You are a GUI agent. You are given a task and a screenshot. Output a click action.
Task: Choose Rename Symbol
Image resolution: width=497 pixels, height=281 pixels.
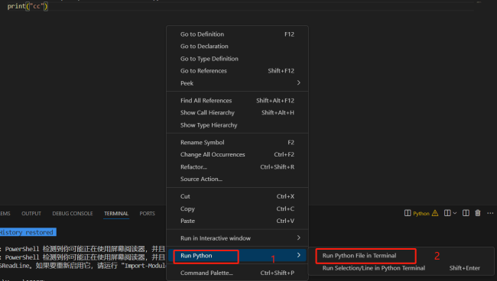click(237, 142)
